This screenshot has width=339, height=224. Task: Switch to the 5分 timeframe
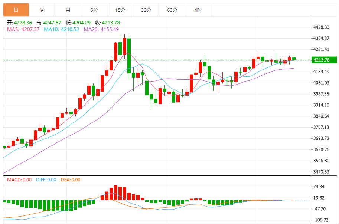coord(94,10)
